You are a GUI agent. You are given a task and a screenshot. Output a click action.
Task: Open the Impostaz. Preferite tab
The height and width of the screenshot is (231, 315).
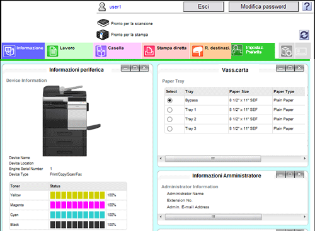click(253, 51)
